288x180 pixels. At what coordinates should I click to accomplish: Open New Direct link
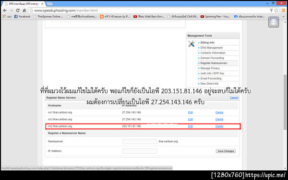[209, 83]
